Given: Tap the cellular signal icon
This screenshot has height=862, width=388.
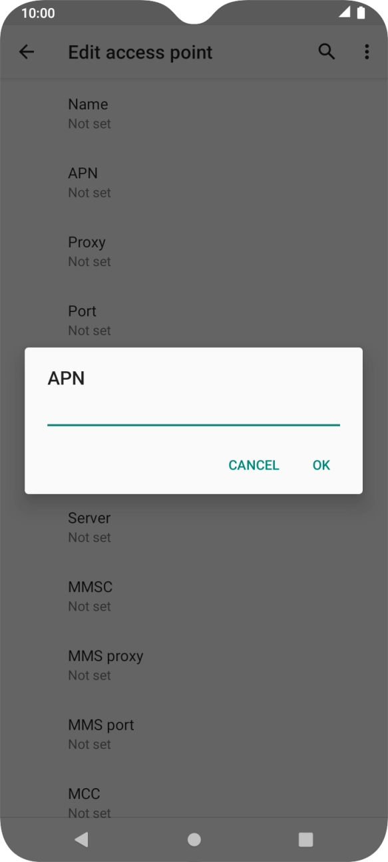Looking at the screenshot, I should point(344,13).
